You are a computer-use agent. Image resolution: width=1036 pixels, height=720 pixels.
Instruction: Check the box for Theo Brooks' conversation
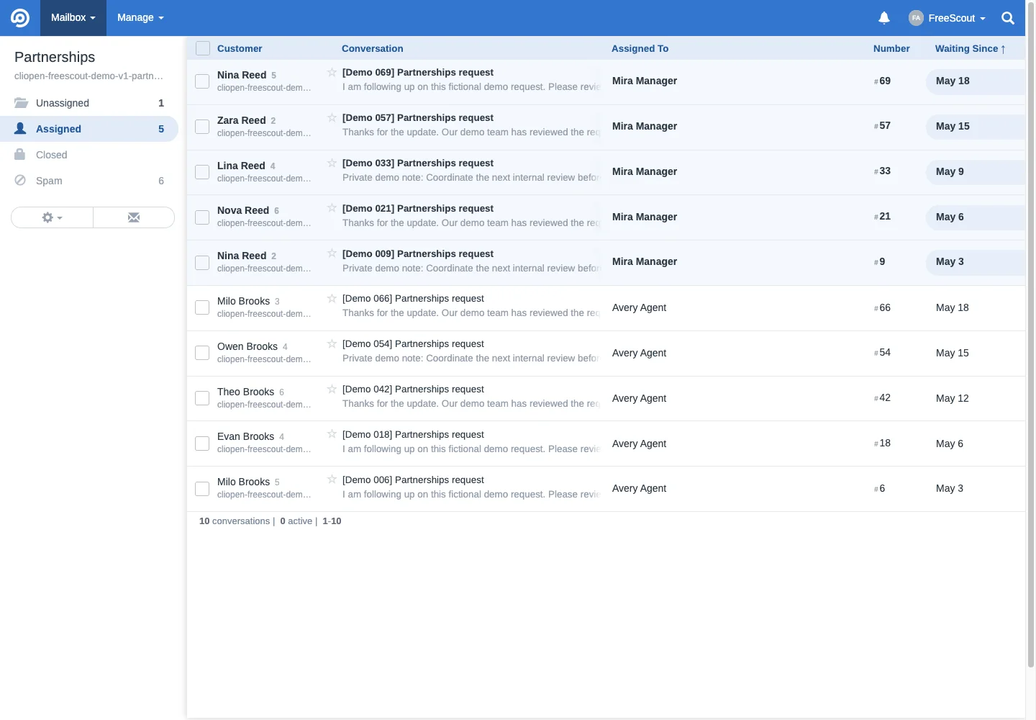pos(202,398)
